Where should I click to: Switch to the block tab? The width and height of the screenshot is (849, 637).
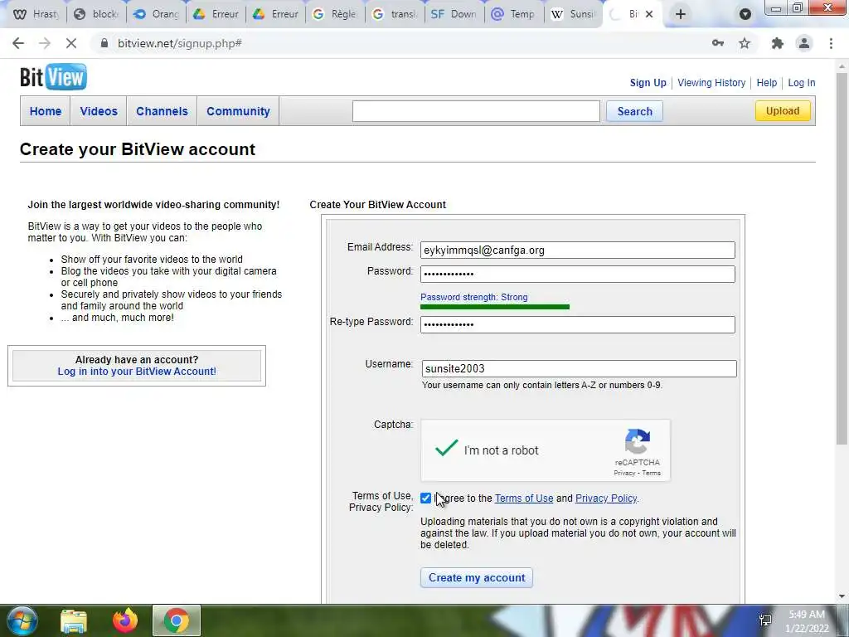coord(97,14)
